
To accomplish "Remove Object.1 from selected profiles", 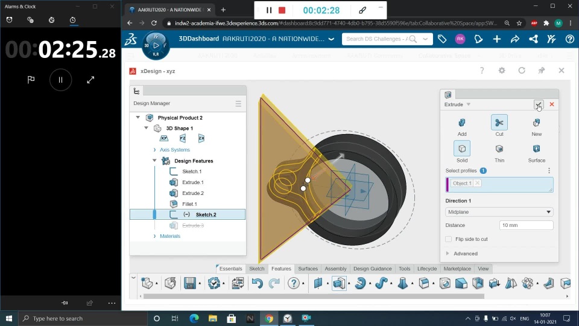I will 478,183.
